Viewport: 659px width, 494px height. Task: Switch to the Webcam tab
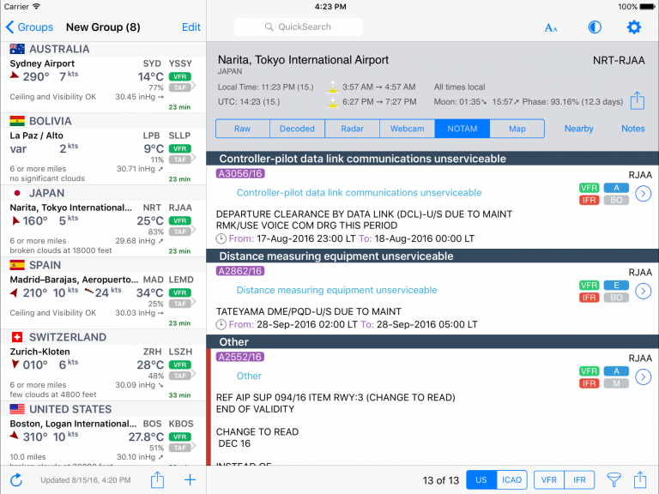[408, 129]
